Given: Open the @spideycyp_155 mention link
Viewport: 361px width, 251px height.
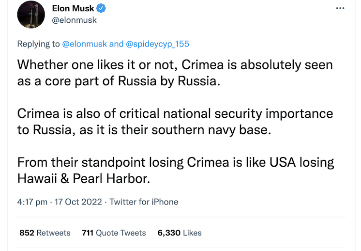Looking at the screenshot, I should pyautogui.click(x=157, y=44).
